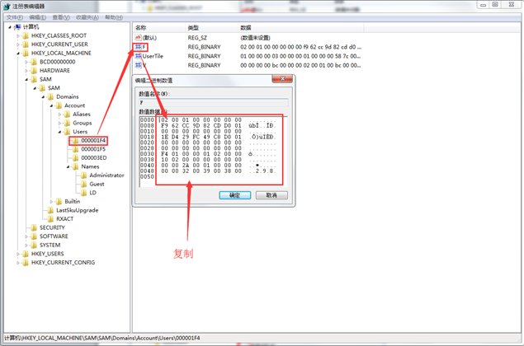The height and width of the screenshot is (346, 524).
Task: Click the 确定 button in binary editor
Action: pos(234,195)
